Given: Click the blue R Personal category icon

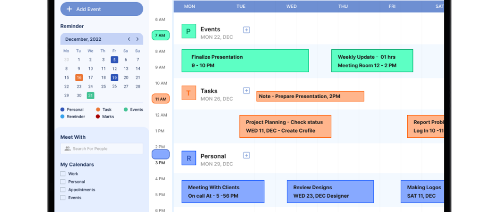Looking at the screenshot, I should pos(188,158).
